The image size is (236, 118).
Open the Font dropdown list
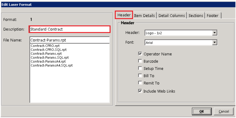point(215,43)
